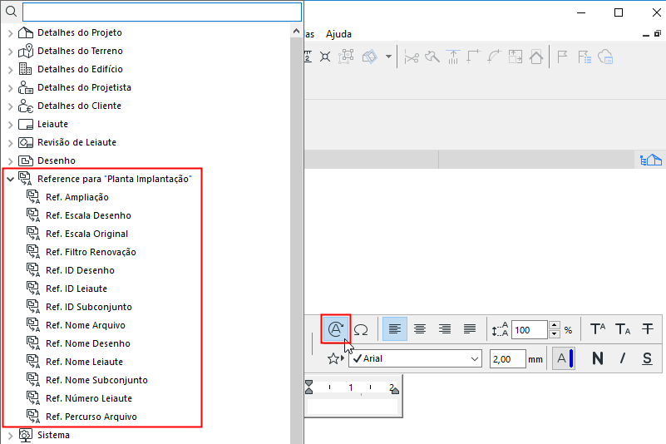The image size is (666, 444).
Task: Edit the character spacing 100 field
Action: 530,330
